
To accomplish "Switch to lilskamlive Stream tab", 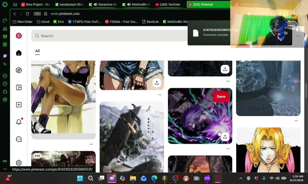I will click(103, 4).
